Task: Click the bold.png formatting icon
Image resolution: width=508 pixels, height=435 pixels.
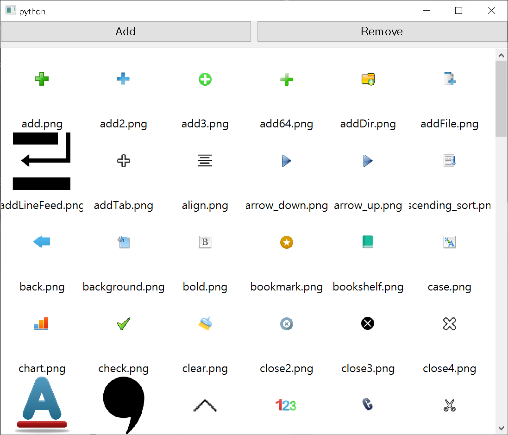Action: (205, 242)
